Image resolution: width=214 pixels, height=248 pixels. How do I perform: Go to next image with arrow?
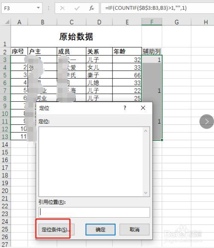(x=207, y=121)
